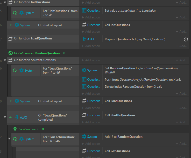Collapse the On "LoadQuestions" completed AJAX event
191x158 pixels.
point(5,117)
